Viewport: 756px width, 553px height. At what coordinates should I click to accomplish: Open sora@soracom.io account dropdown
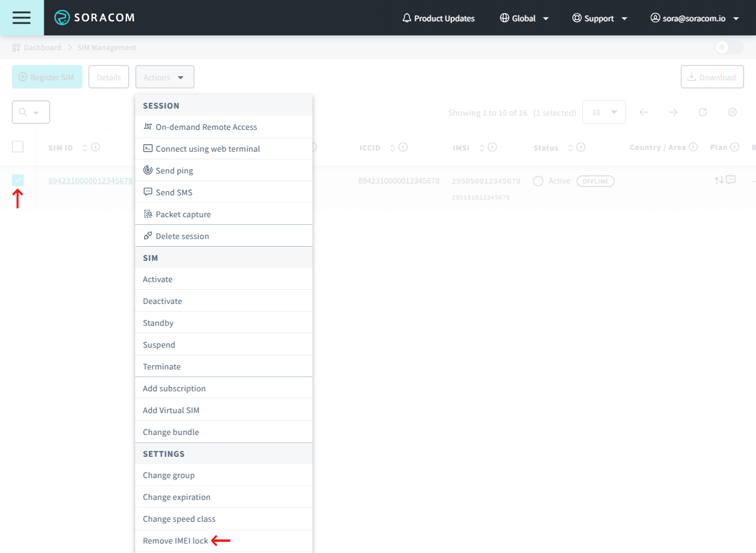[695, 18]
